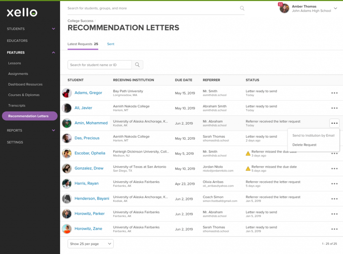Open the ellipsis menu for Horowitz, Zane
Image resolution: width=343 pixels, height=254 pixels.
tap(334, 229)
